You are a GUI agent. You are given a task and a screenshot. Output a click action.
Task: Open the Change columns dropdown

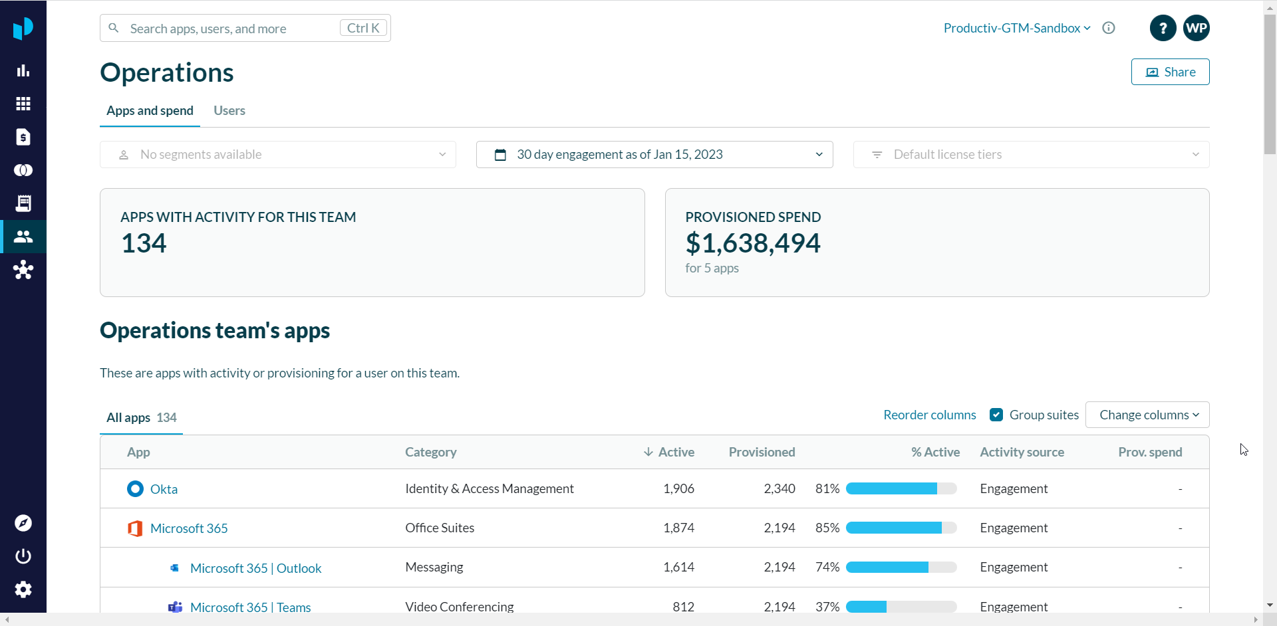(x=1147, y=415)
